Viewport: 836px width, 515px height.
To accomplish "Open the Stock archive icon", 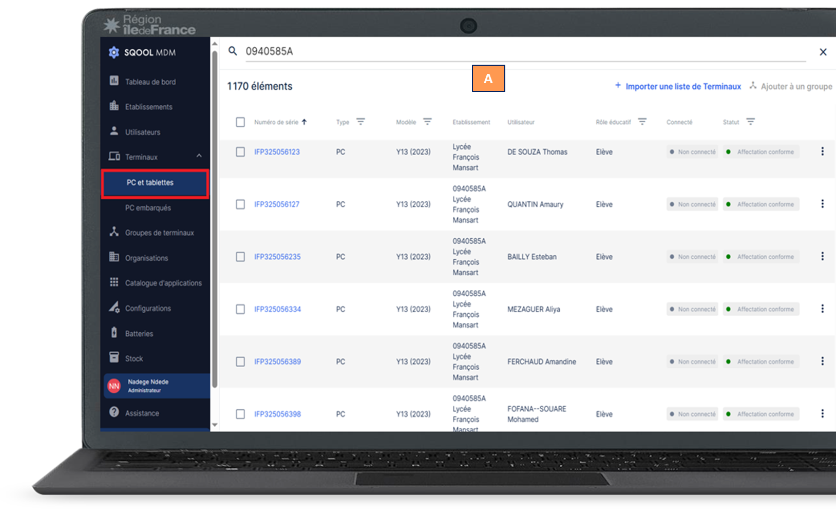I will [114, 357].
